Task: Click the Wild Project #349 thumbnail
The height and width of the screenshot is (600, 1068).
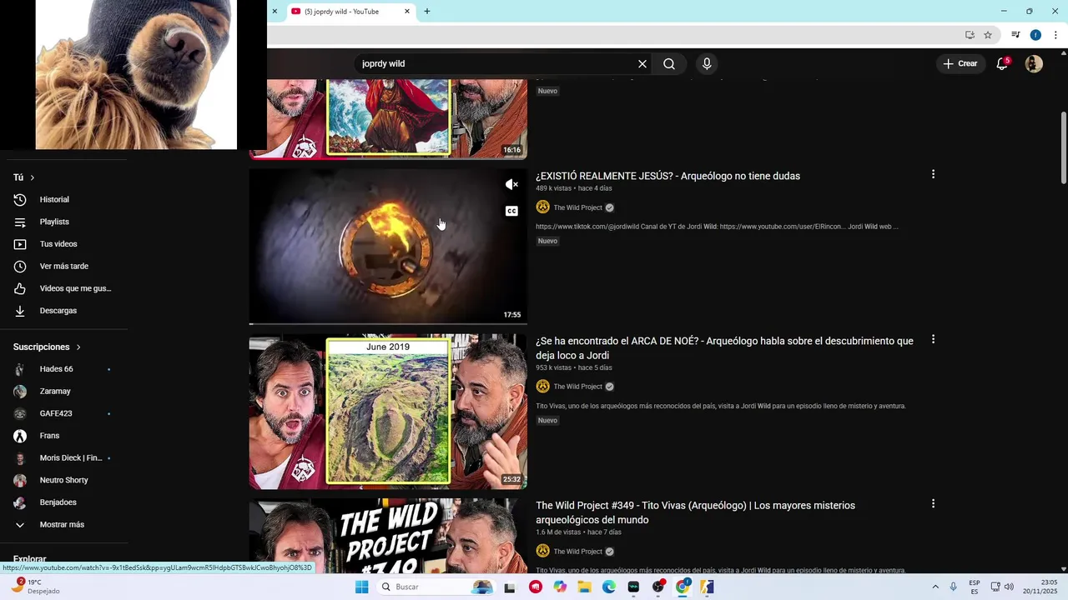Action: pyautogui.click(x=388, y=536)
